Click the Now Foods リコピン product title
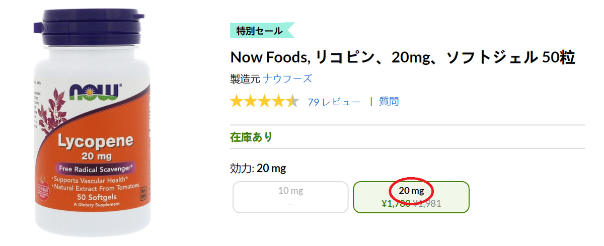 403,57
